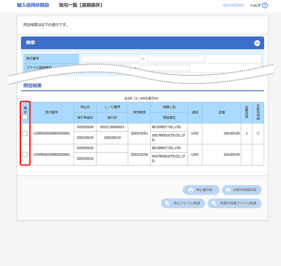Viewport: 281px width, 266px height.
Task: Click the file icon on 申込ファイル取得
Action: click(167, 203)
